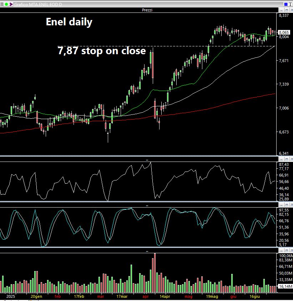Click the 19mag date axis label
Image resolution: width=293 pixels, height=301 pixels.
[212, 296]
